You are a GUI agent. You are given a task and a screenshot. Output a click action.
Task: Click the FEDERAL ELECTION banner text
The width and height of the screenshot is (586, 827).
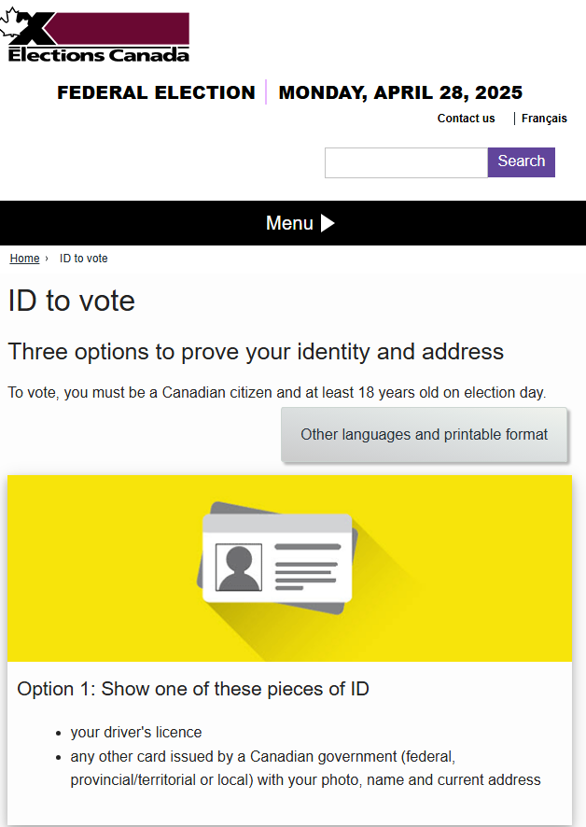point(156,92)
